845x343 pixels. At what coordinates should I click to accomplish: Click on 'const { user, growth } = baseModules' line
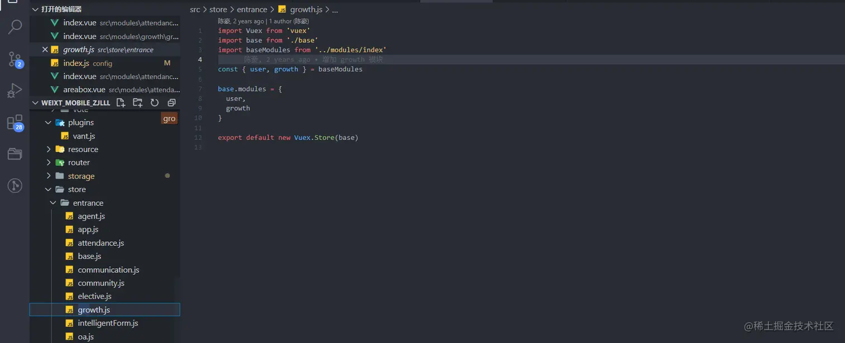coord(290,70)
